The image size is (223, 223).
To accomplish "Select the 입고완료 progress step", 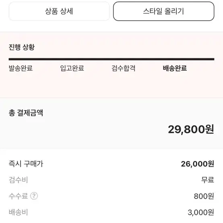I will pos(72,68).
